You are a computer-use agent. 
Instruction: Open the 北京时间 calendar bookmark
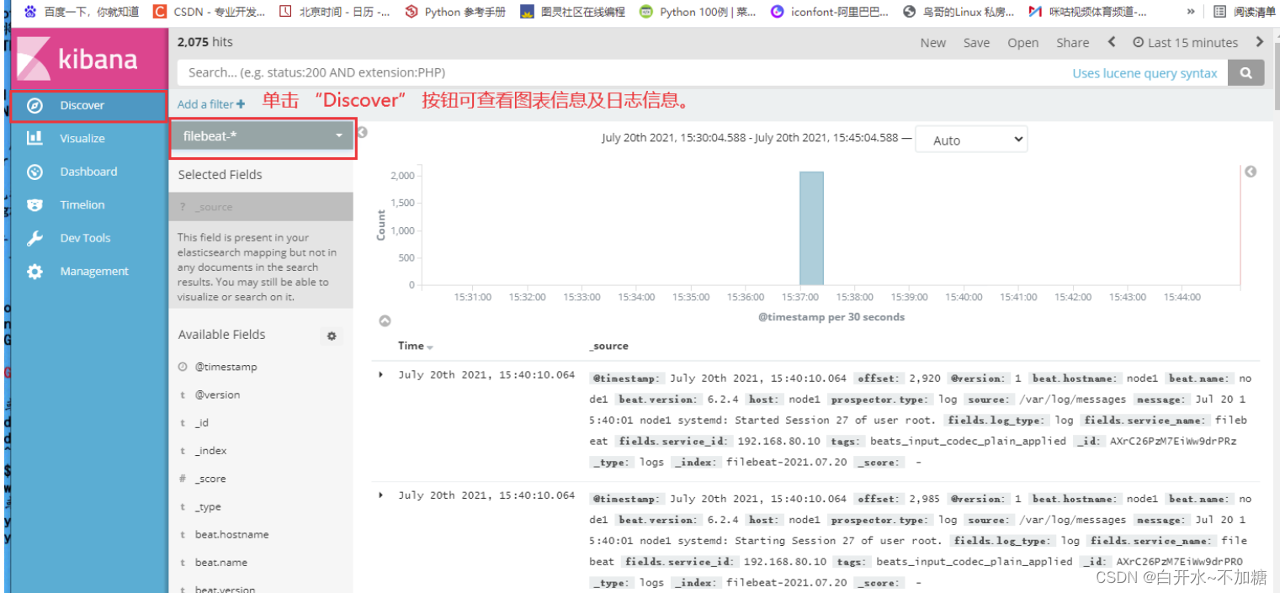point(334,12)
